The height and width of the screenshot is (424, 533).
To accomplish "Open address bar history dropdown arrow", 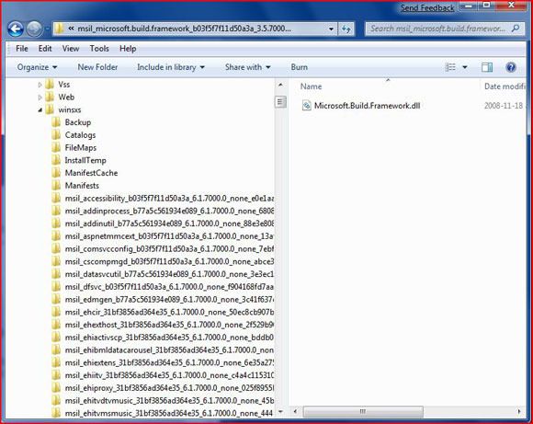I will [331, 29].
